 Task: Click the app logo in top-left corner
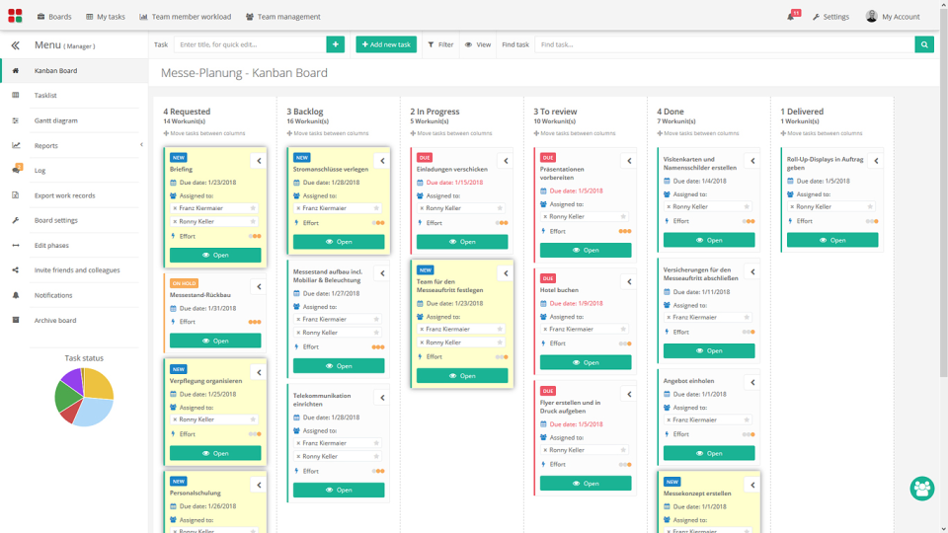(x=15, y=16)
